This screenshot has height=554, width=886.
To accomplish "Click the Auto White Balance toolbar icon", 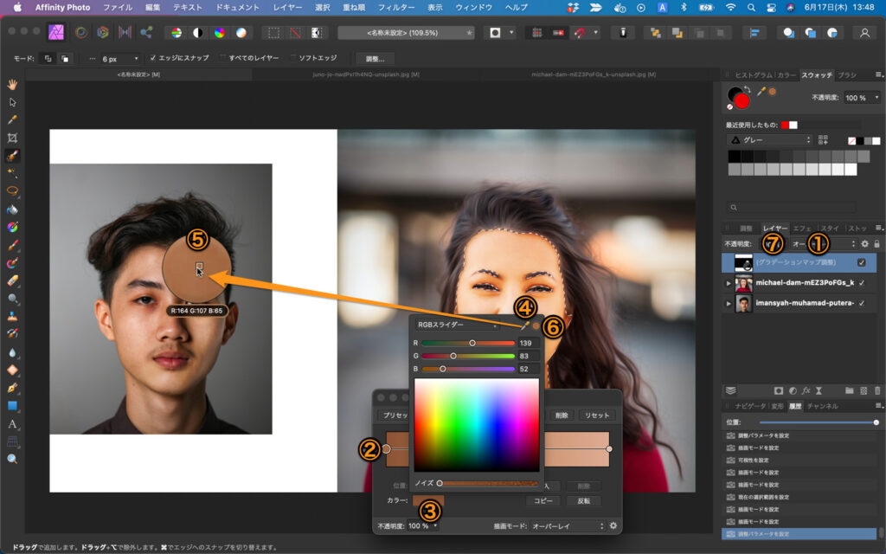I will [x=241, y=33].
